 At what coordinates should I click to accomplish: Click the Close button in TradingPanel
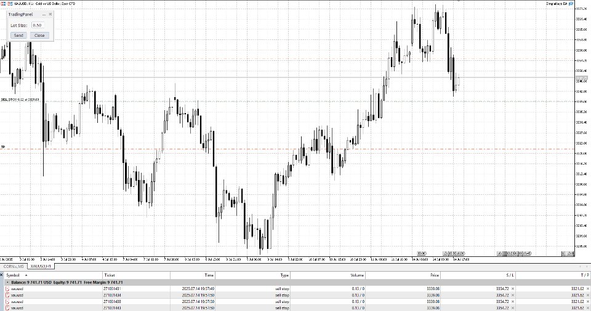tap(39, 36)
